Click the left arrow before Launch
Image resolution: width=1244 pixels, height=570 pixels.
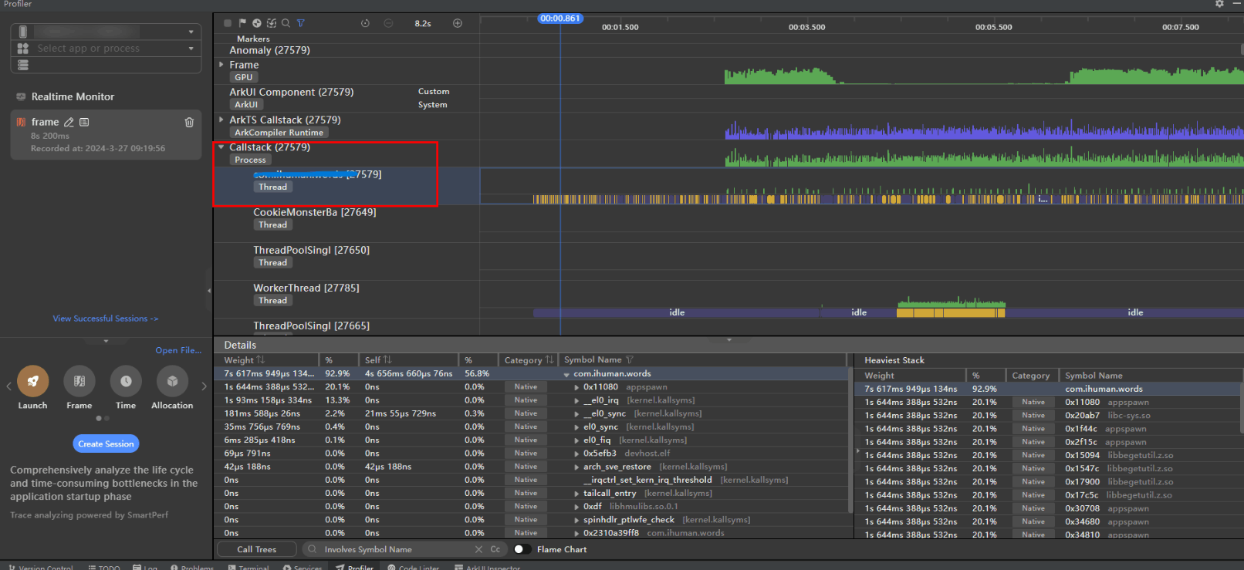point(8,386)
